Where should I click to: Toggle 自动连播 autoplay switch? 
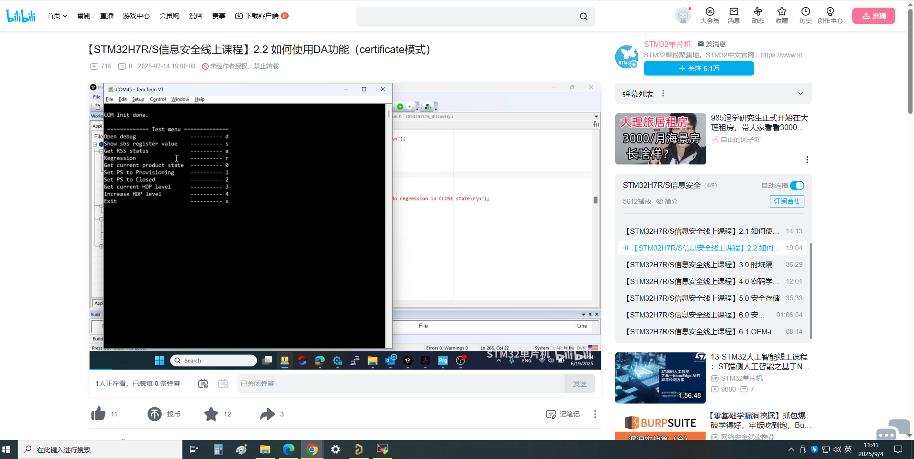click(797, 186)
